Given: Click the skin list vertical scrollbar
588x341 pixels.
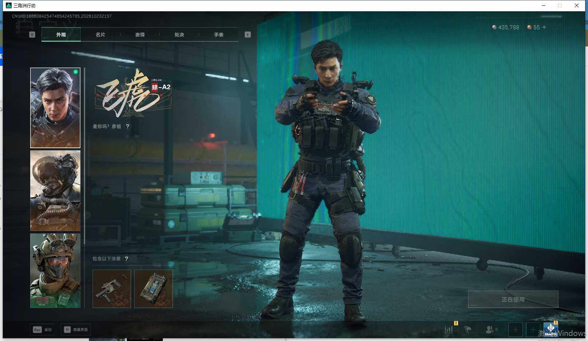Looking at the screenshot, I should click(x=84, y=156).
